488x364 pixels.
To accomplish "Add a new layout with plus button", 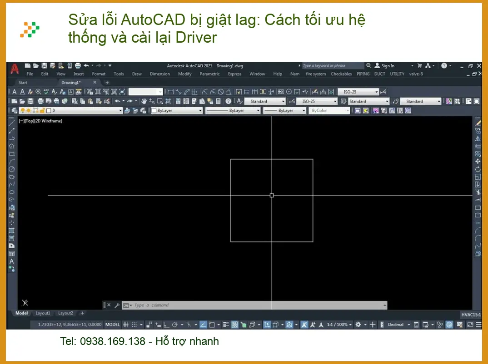I will 82,313.
